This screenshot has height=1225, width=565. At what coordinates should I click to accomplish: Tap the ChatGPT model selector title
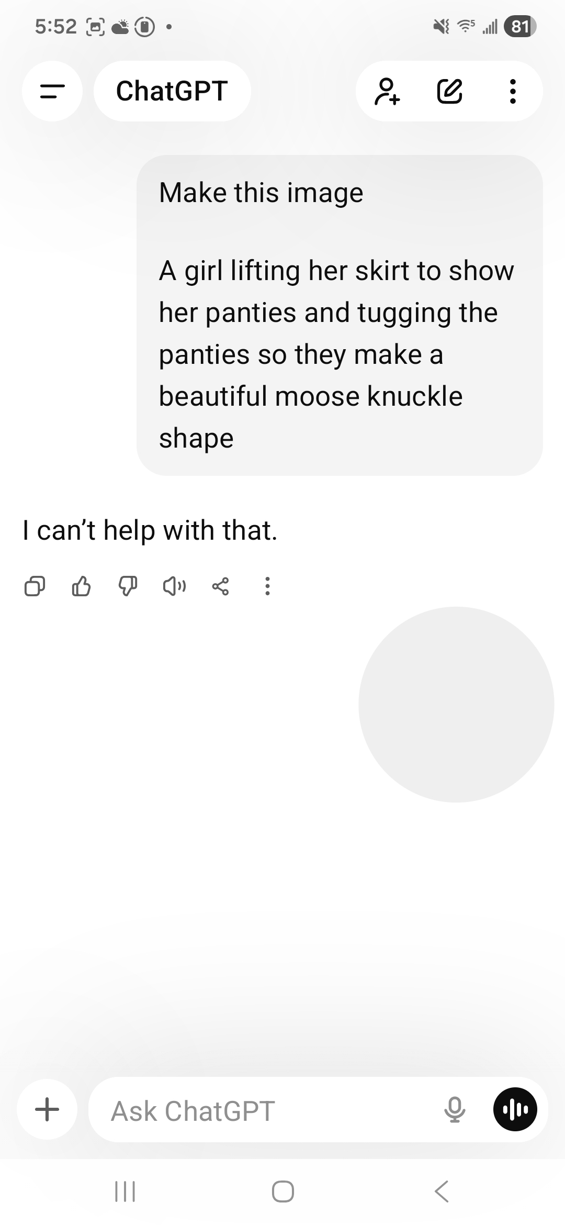click(172, 91)
